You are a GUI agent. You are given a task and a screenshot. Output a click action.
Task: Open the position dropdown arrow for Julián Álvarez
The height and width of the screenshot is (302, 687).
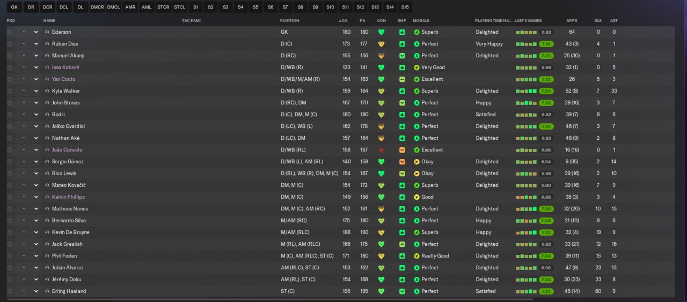(x=36, y=268)
